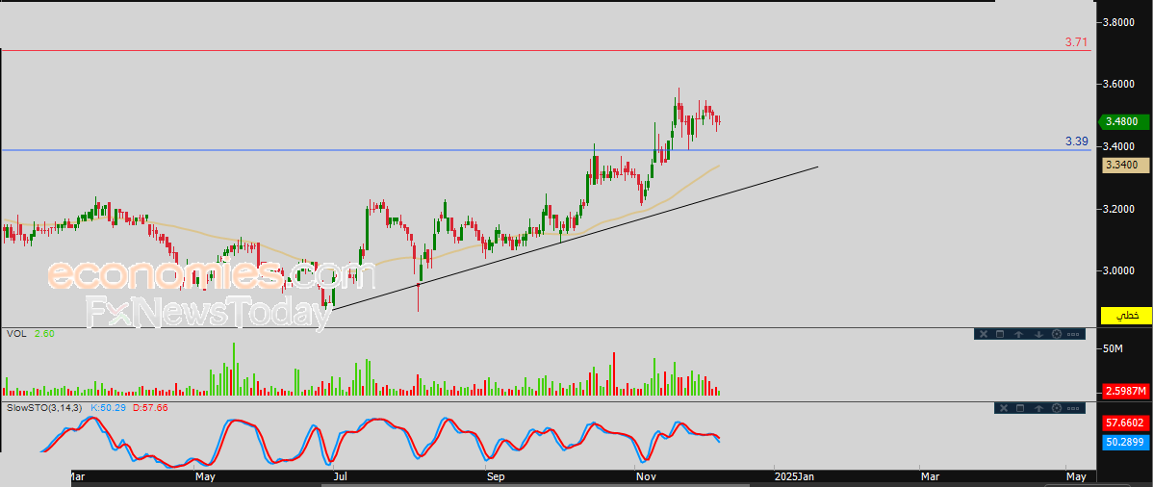1153x487 pixels.
Task: Click the tan 3.3400 moving average tag
Action: point(1124,166)
